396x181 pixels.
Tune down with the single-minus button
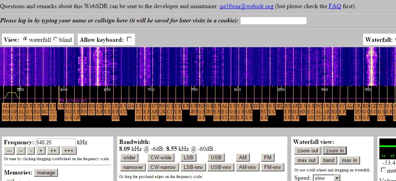point(31,150)
